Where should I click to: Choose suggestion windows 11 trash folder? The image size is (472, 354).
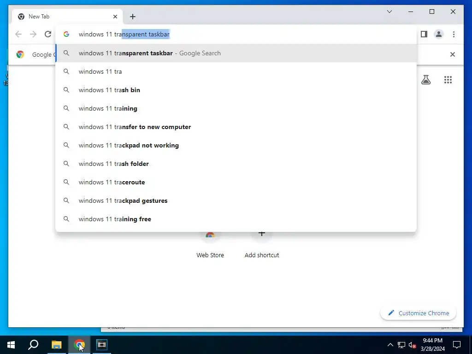click(x=236, y=164)
